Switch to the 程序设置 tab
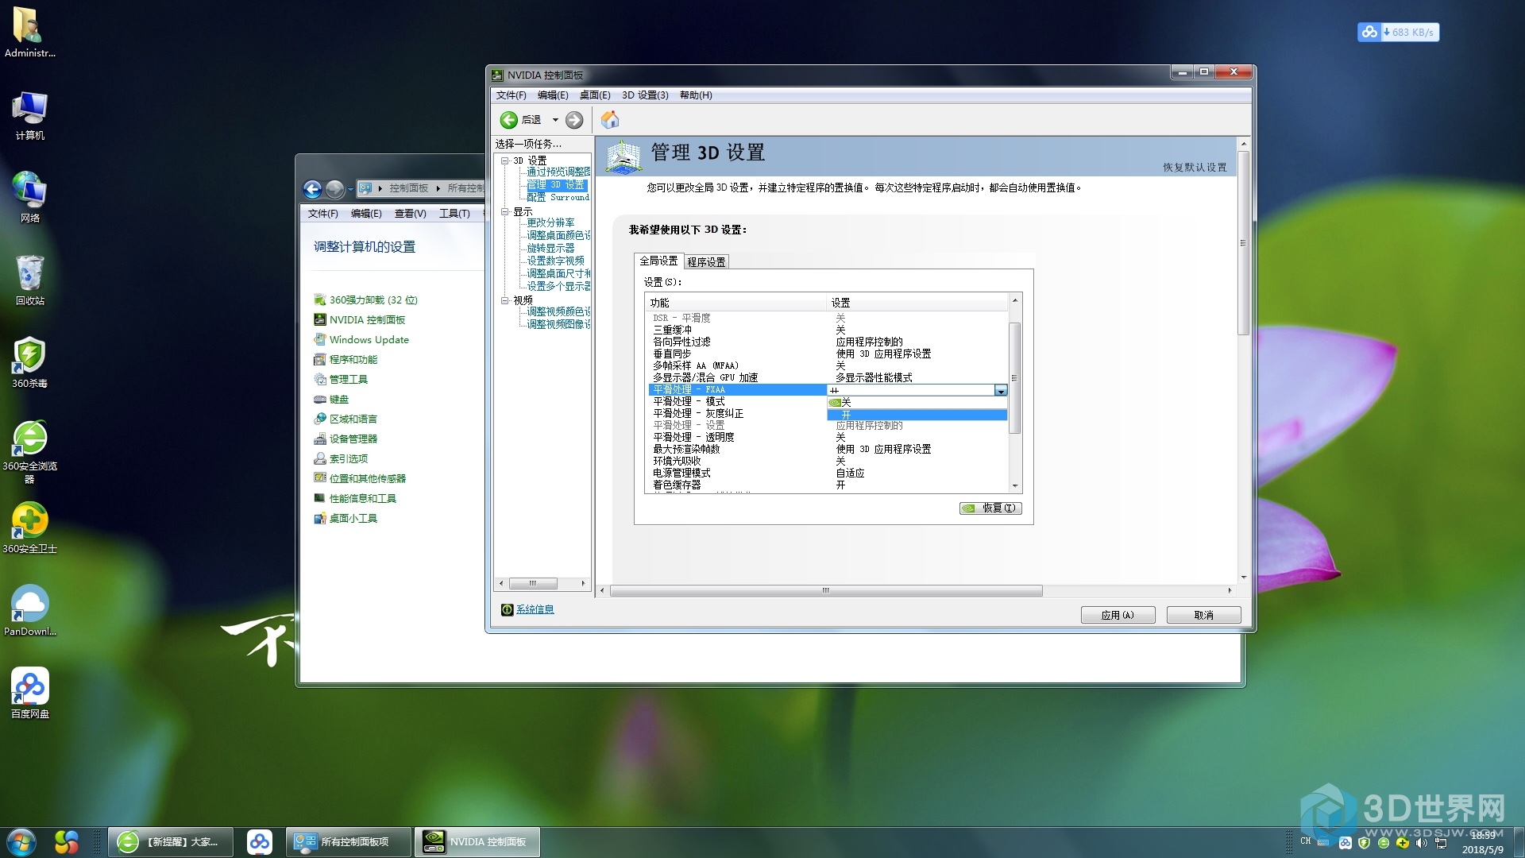 click(706, 262)
